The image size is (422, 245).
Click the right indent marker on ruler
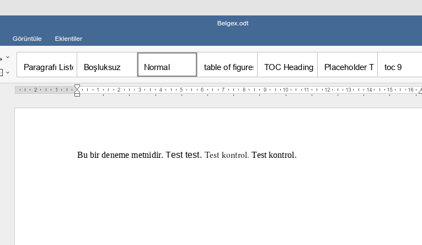420,92
